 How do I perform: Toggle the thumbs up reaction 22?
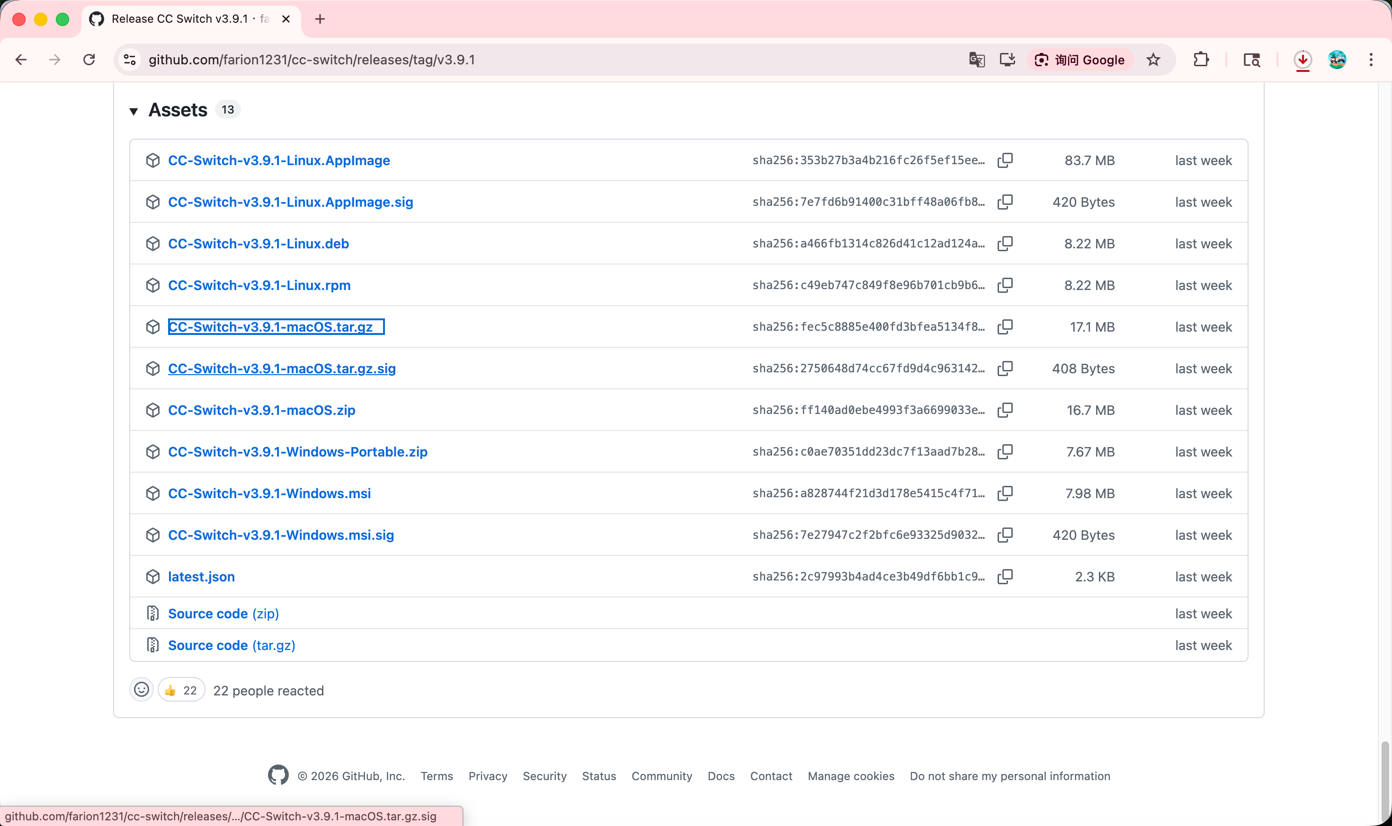181,690
